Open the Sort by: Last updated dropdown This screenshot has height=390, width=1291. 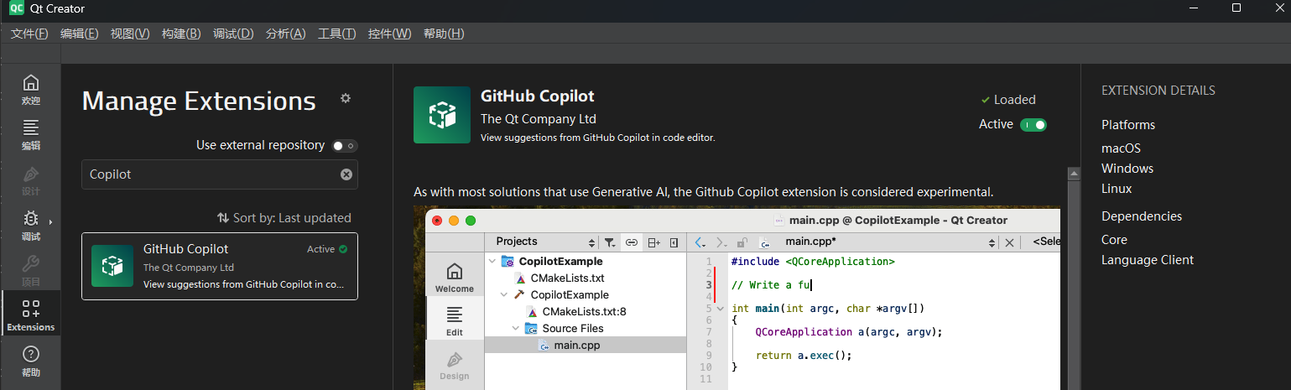[284, 218]
